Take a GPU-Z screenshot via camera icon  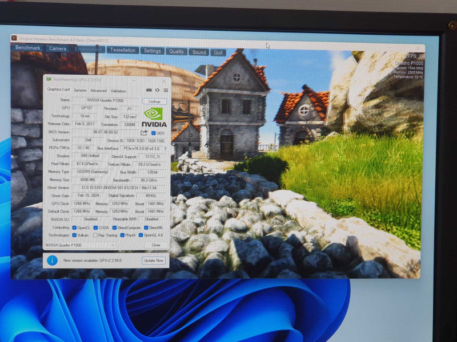point(149,90)
